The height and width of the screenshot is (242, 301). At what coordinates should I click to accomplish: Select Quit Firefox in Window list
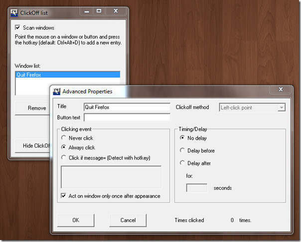pyautogui.click(x=68, y=75)
